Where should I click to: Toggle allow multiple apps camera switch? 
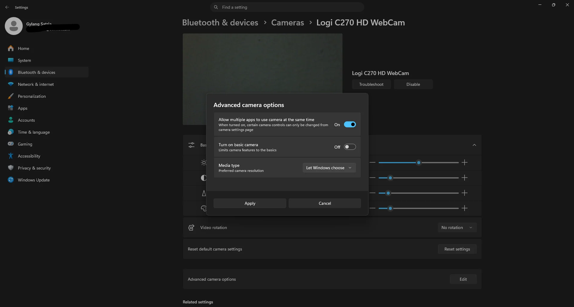[350, 124]
